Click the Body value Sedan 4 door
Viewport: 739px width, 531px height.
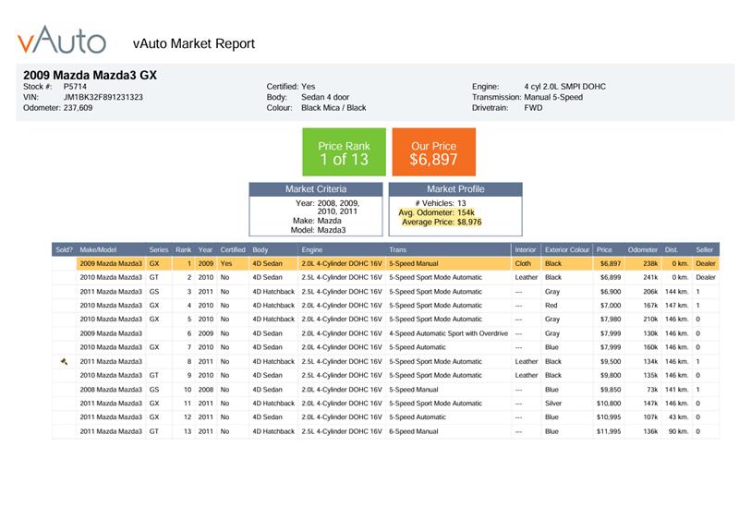click(325, 97)
